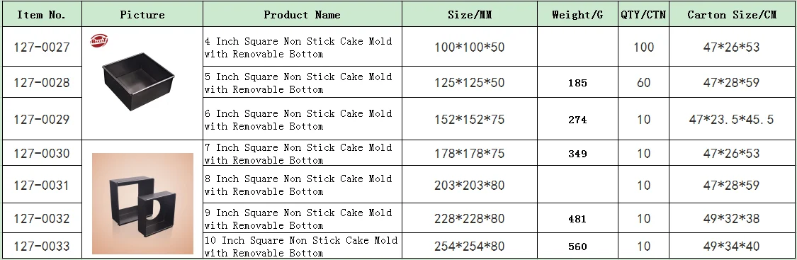Select carton size 47*23.5*45.5
Viewport: 797px width, 260px height.
[732, 119]
